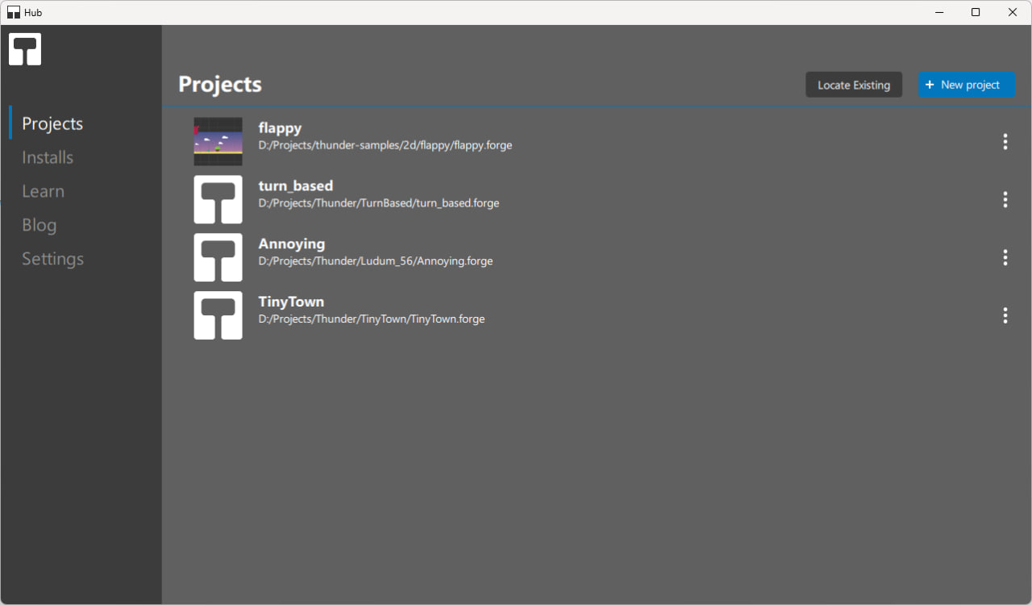Click the turn_based project icon

pos(218,199)
